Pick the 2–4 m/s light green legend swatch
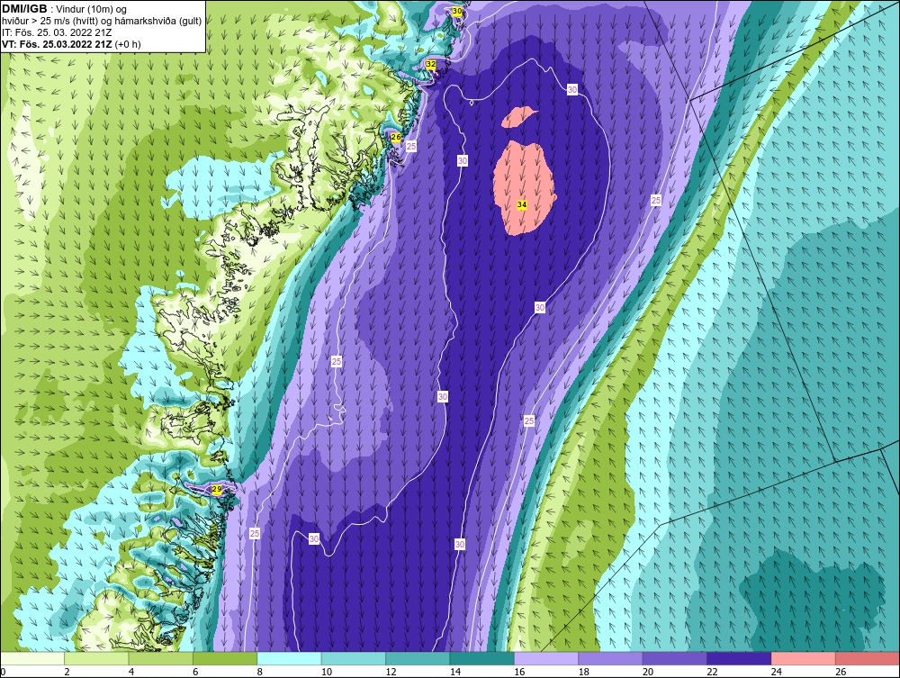 96,658
